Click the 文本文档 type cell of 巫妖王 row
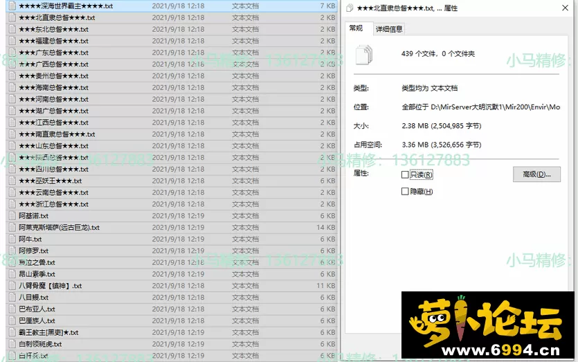The image size is (578, 362). (245, 181)
